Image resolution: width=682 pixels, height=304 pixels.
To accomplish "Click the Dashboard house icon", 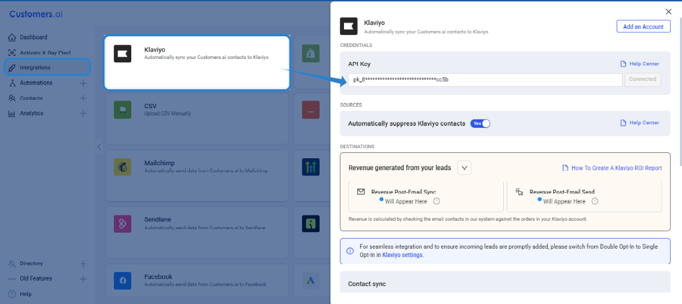I will 12,37.
